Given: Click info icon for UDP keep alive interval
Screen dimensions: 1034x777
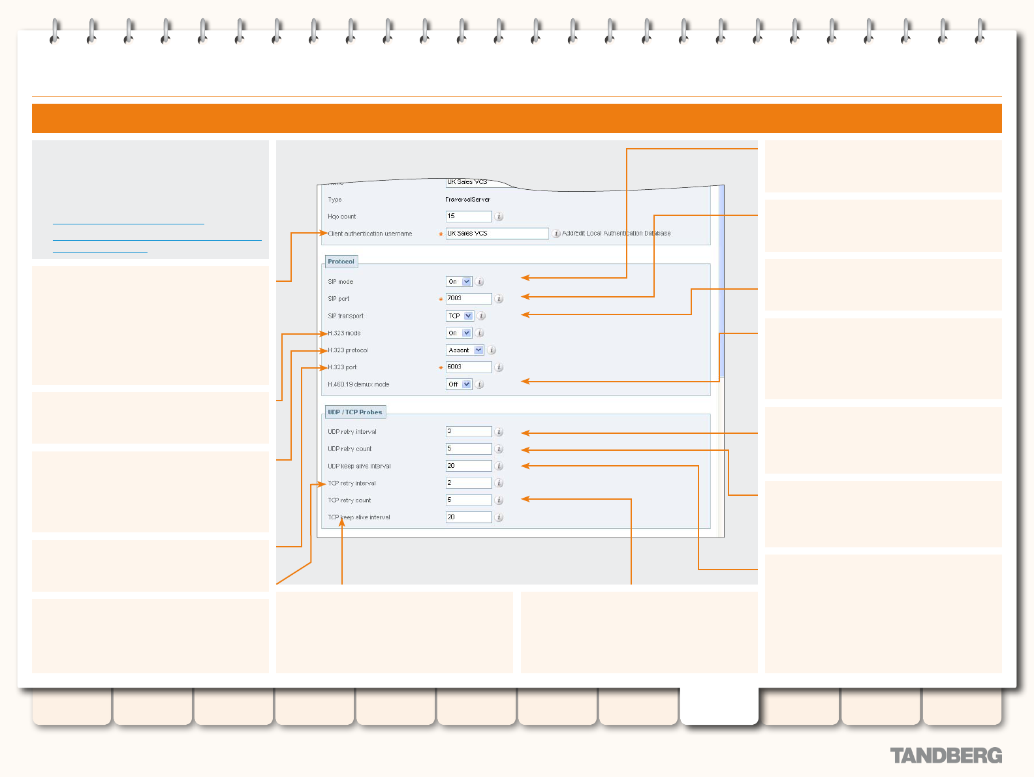Looking at the screenshot, I should (x=499, y=466).
